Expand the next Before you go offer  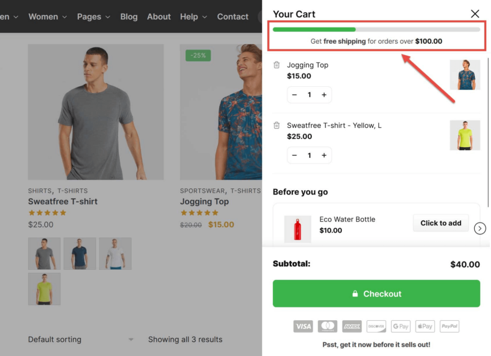pos(480,228)
